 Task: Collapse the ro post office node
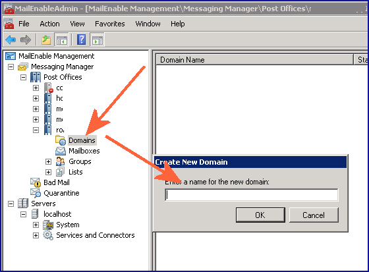36,130
